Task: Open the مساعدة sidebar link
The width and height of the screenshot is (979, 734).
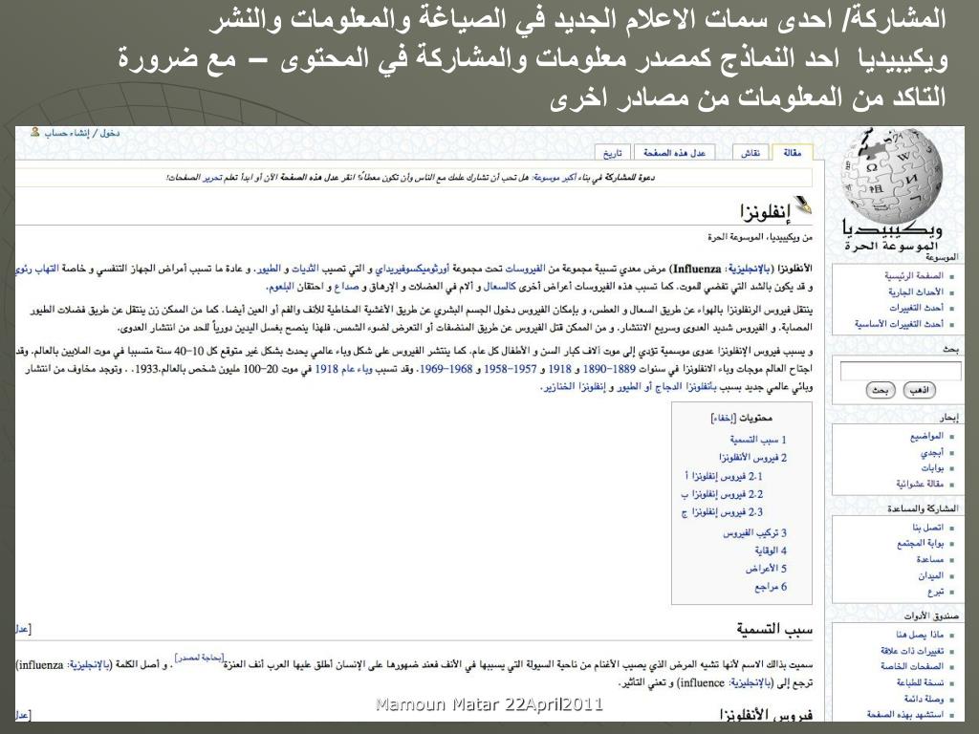Action: (x=929, y=559)
